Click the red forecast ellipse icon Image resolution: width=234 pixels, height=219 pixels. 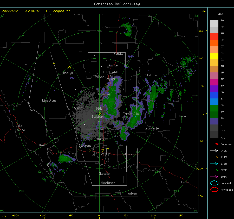click(x=214, y=190)
